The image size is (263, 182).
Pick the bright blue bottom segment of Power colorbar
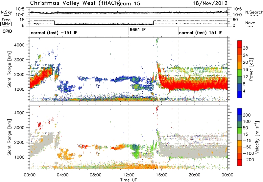240,94
